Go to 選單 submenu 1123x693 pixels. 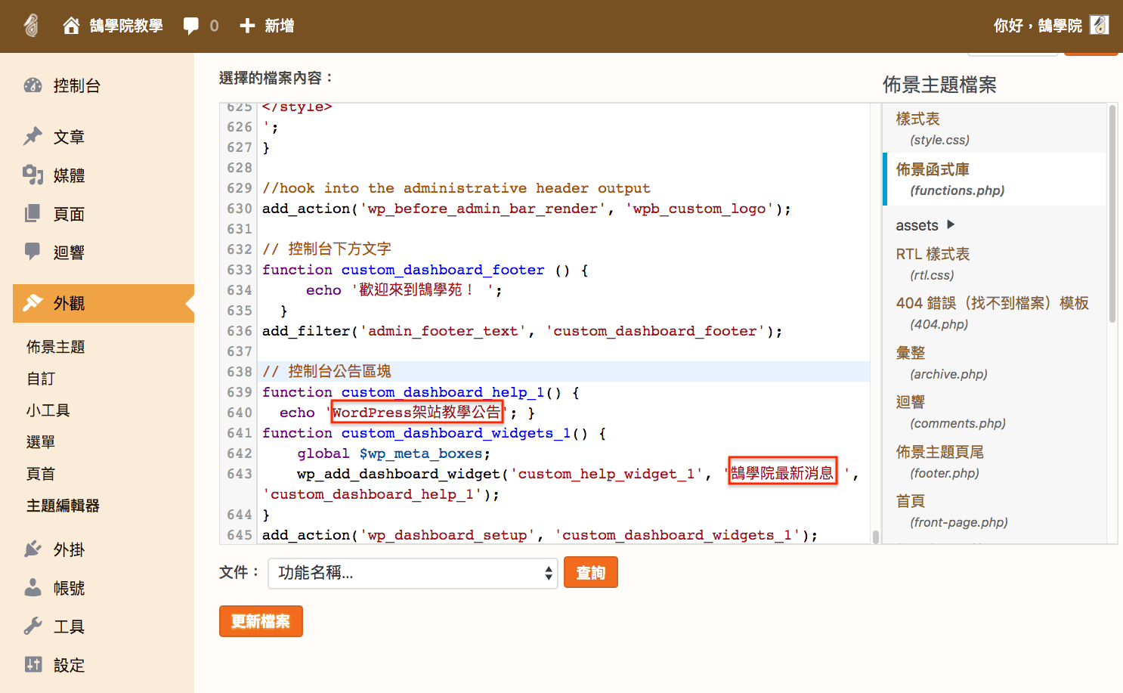coord(41,442)
